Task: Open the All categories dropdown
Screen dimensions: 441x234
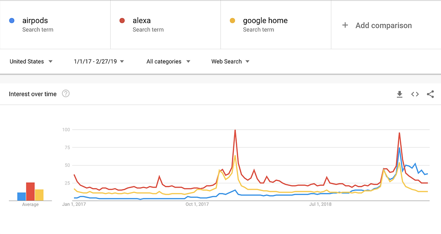Action: pos(168,61)
